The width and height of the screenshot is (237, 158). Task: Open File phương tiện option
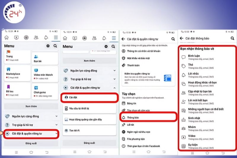point(148,139)
